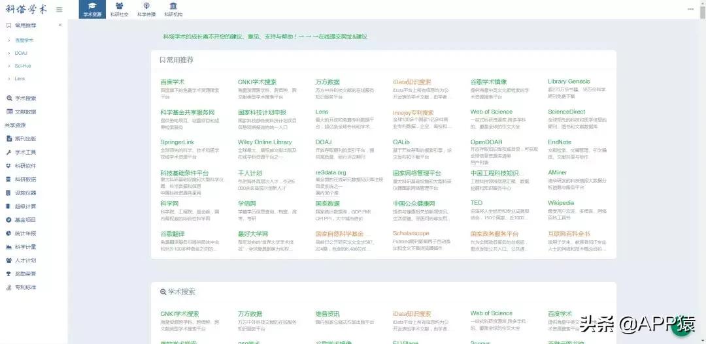Select Lens in the sidebar list
Viewport: 706px width, 344px height.
(20, 79)
